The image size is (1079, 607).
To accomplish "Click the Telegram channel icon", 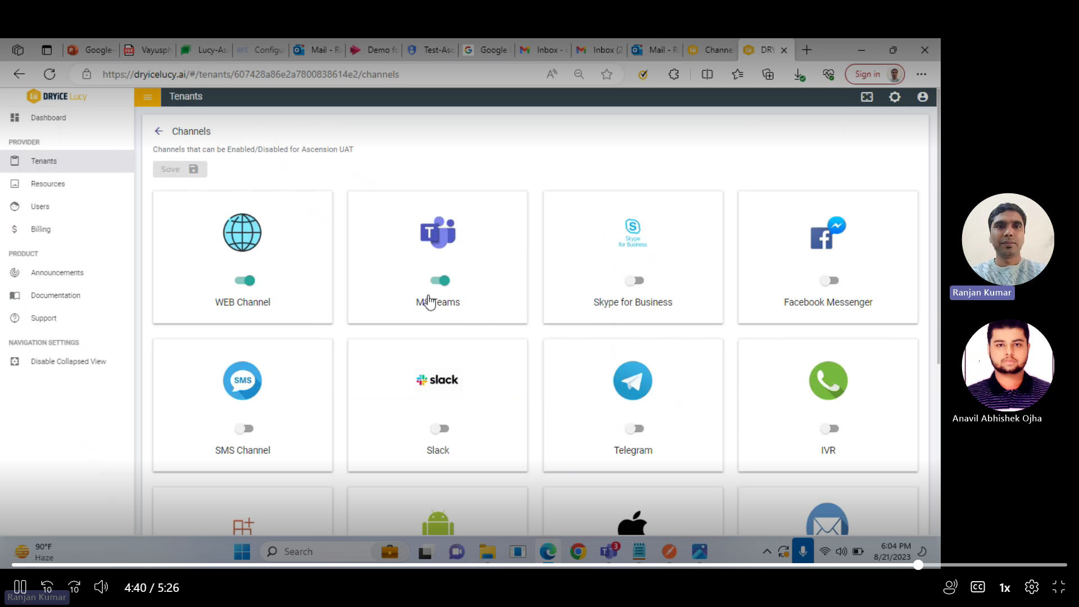I will tap(632, 380).
